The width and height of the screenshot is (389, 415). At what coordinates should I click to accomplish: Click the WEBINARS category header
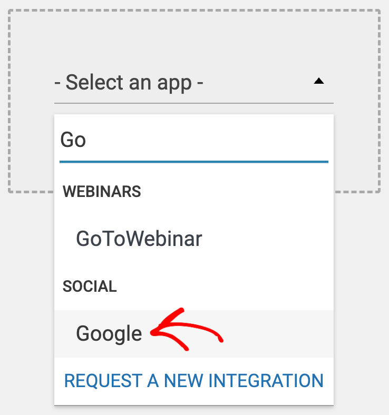102,192
